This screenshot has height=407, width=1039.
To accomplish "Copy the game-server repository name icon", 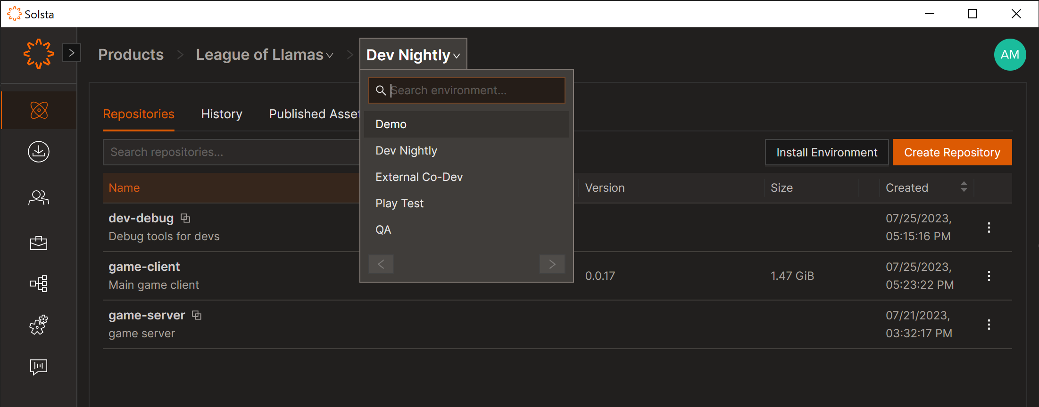I will (x=197, y=315).
